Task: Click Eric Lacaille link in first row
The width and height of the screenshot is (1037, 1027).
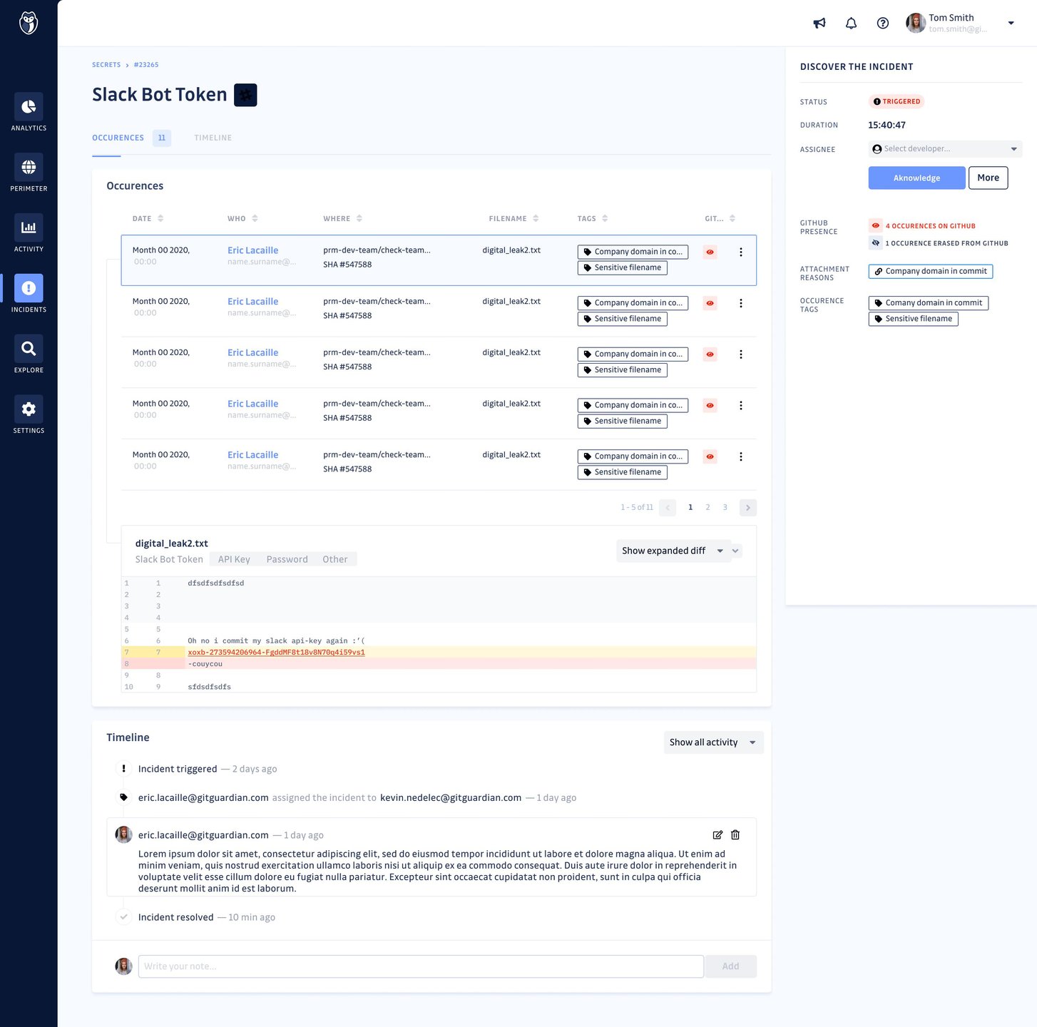Action: (252, 251)
